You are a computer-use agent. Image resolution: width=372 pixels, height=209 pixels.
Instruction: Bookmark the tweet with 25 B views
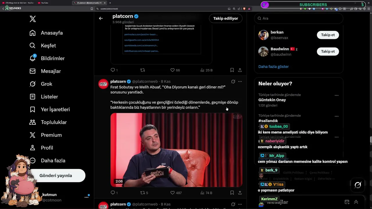(232, 70)
